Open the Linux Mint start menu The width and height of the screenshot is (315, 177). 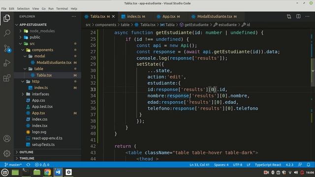5,172
